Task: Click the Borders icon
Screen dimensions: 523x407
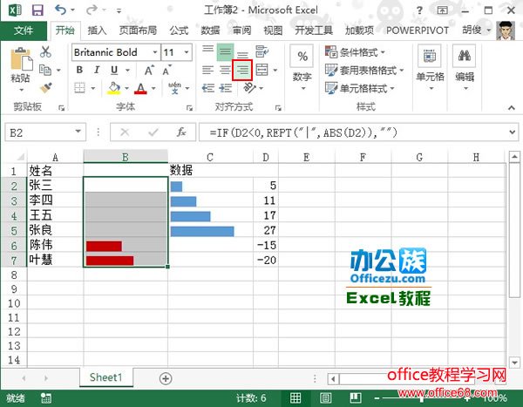Action: (x=79, y=88)
